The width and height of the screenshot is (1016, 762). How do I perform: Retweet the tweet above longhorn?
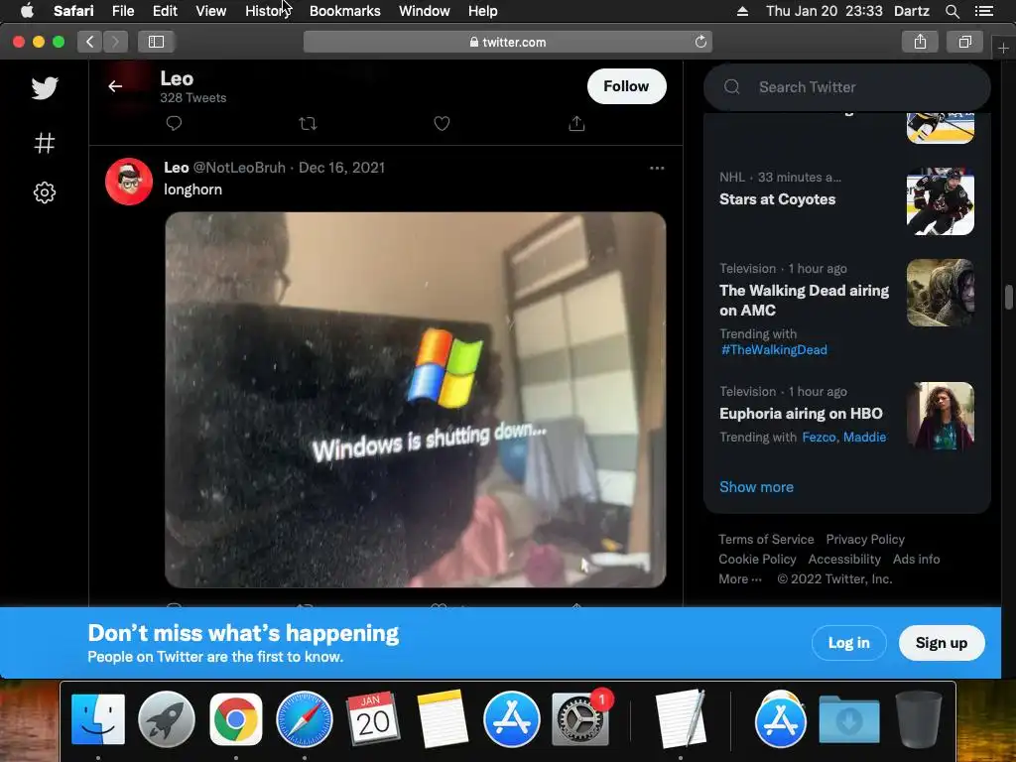(308, 123)
